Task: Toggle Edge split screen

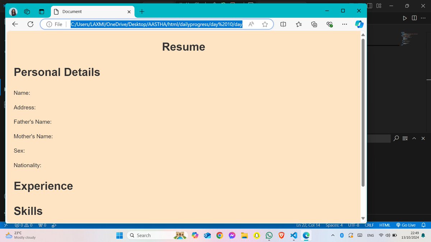Action: [x=283, y=24]
